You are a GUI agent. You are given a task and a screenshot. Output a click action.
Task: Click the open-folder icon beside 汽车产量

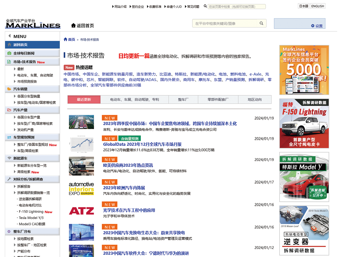pyautogui.click(x=9, y=110)
